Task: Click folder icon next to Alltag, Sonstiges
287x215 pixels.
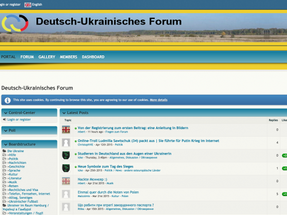Action: [5, 198]
